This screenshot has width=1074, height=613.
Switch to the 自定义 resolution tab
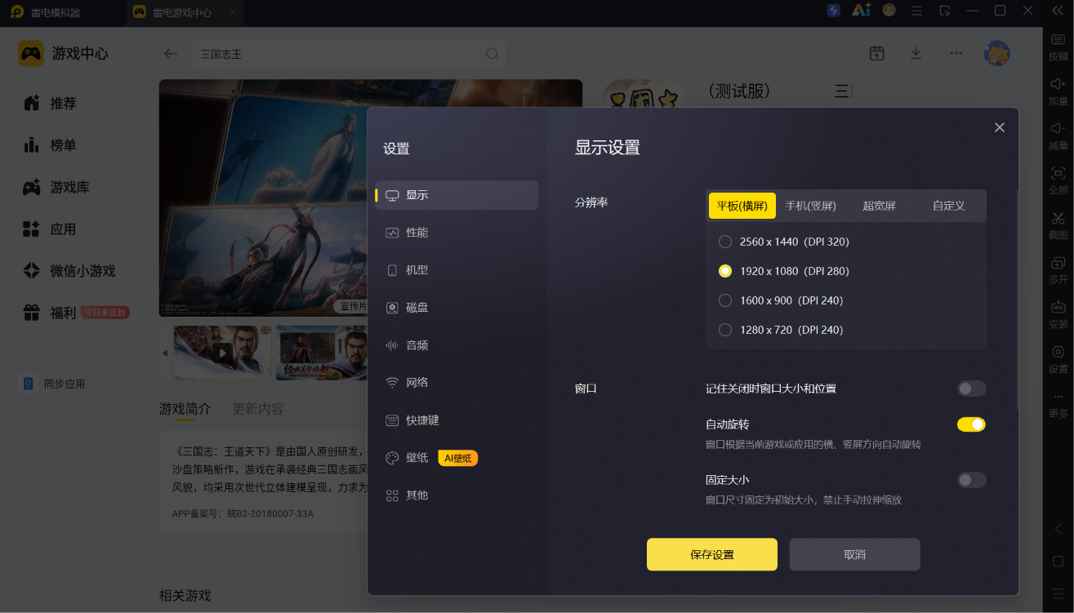point(949,206)
